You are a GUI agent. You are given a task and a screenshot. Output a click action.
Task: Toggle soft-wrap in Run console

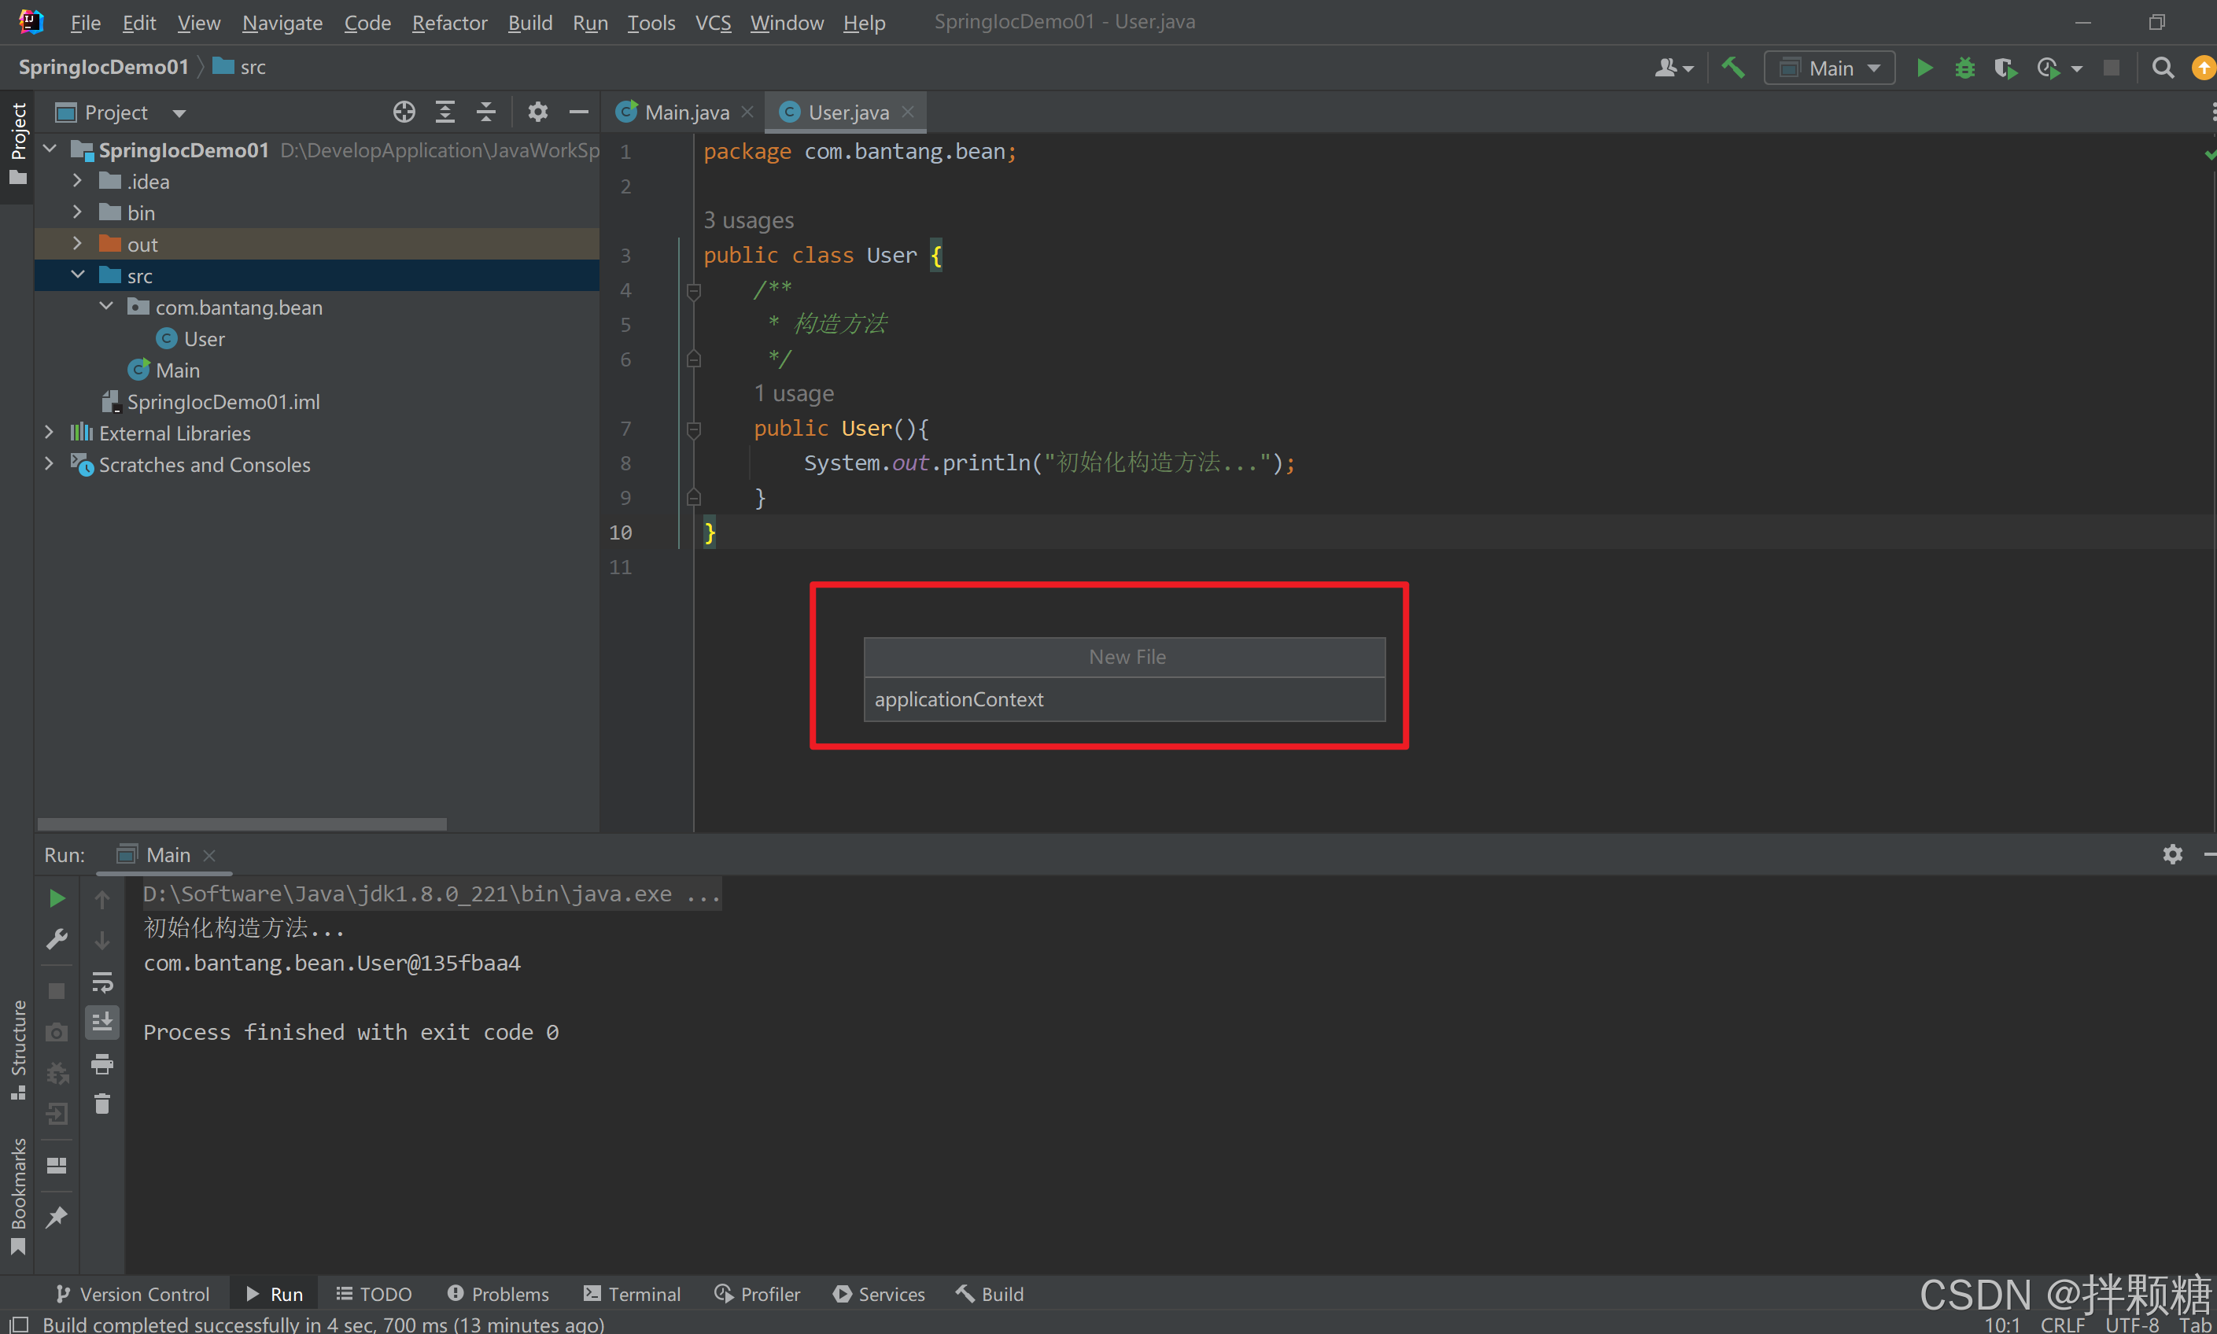click(102, 982)
